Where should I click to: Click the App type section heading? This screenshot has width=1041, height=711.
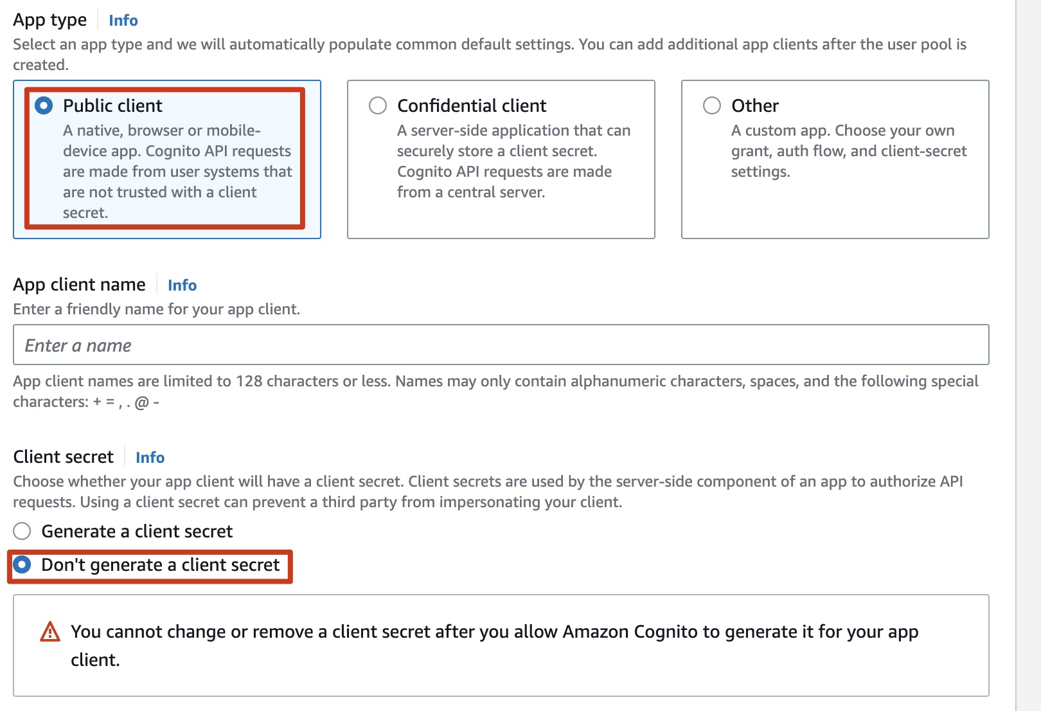coord(50,21)
